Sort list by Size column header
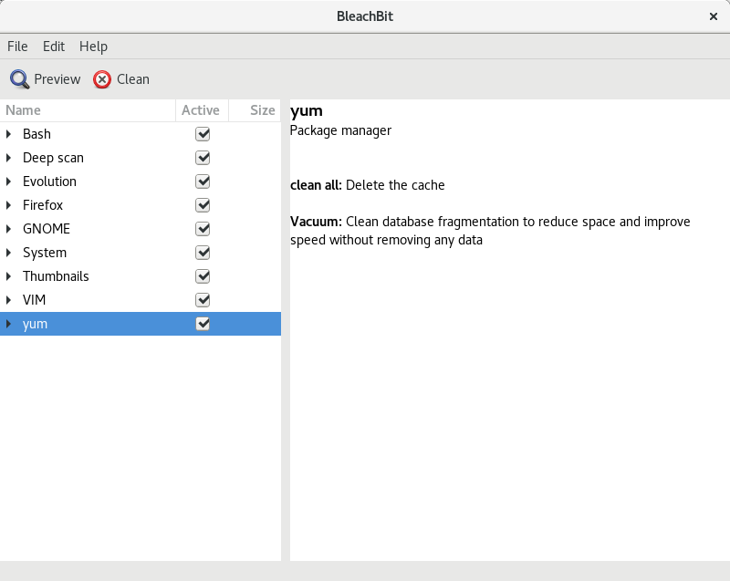 (x=255, y=110)
